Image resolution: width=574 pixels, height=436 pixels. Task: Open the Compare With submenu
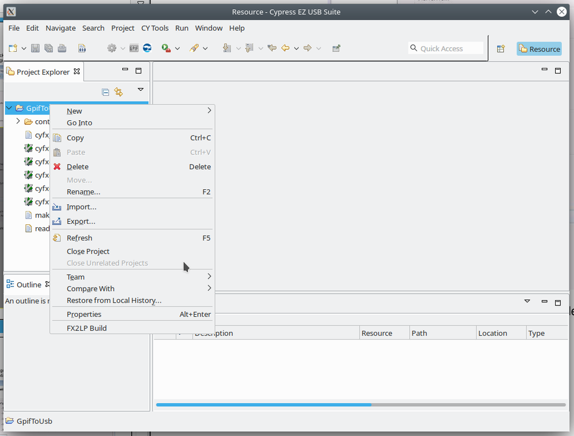(x=132, y=289)
